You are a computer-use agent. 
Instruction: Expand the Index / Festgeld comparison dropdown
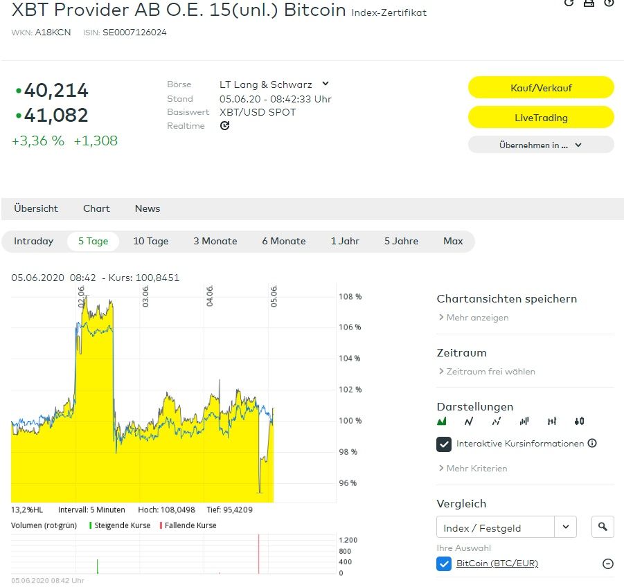[x=566, y=527]
